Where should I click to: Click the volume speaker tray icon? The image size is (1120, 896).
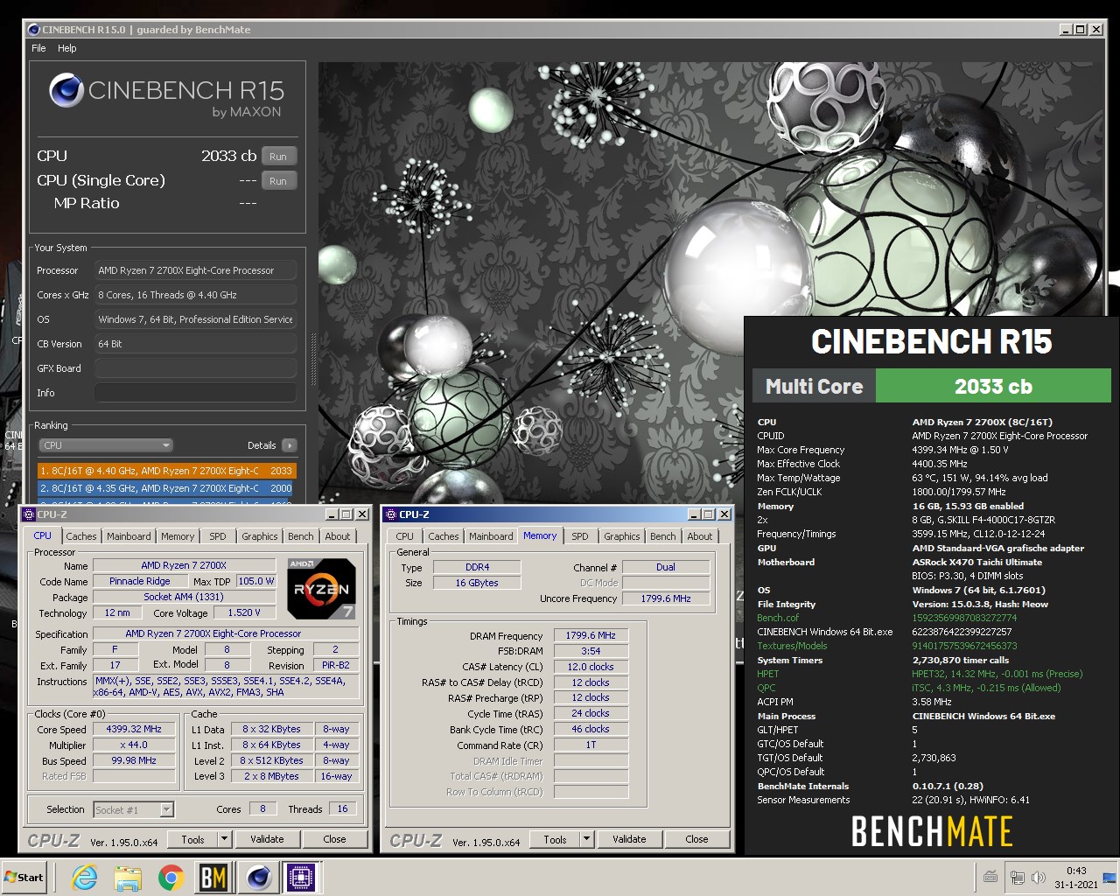click(1039, 878)
